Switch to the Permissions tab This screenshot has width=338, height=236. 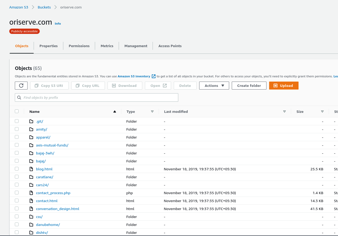(x=79, y=46)
